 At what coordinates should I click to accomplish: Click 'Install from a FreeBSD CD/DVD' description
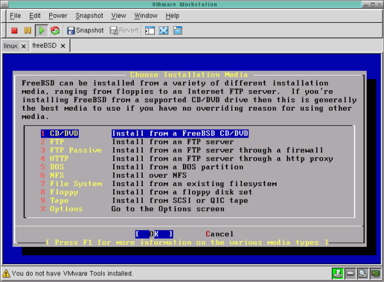pos(180,133)
